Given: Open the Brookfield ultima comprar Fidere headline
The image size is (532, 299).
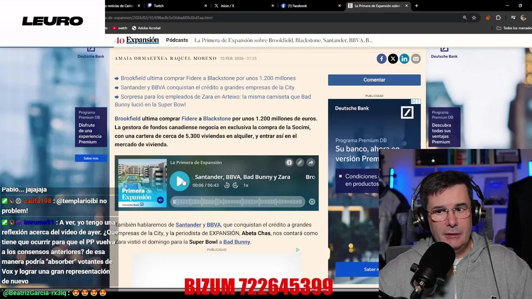Looking at the screenshot, I should click(x=208, y=78).
